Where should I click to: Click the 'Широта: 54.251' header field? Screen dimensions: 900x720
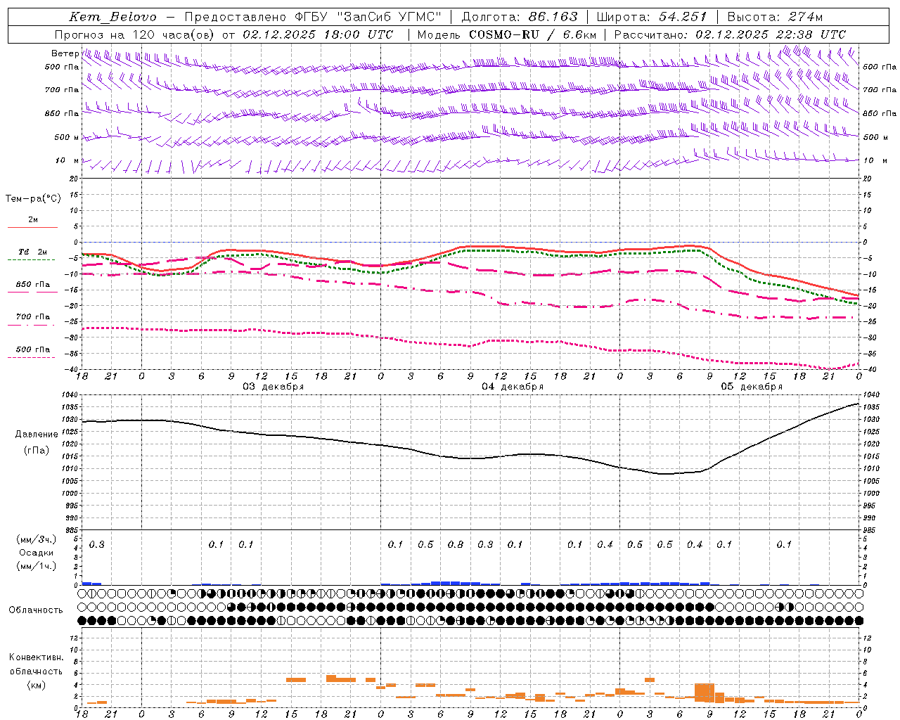[x=651, y=18]
